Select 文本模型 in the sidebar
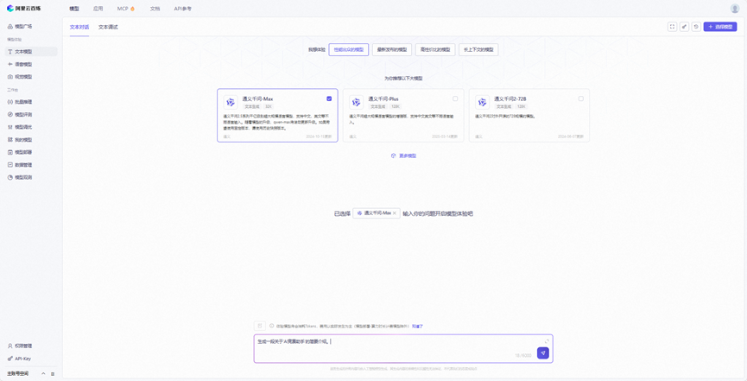 [x=31, y=52]
